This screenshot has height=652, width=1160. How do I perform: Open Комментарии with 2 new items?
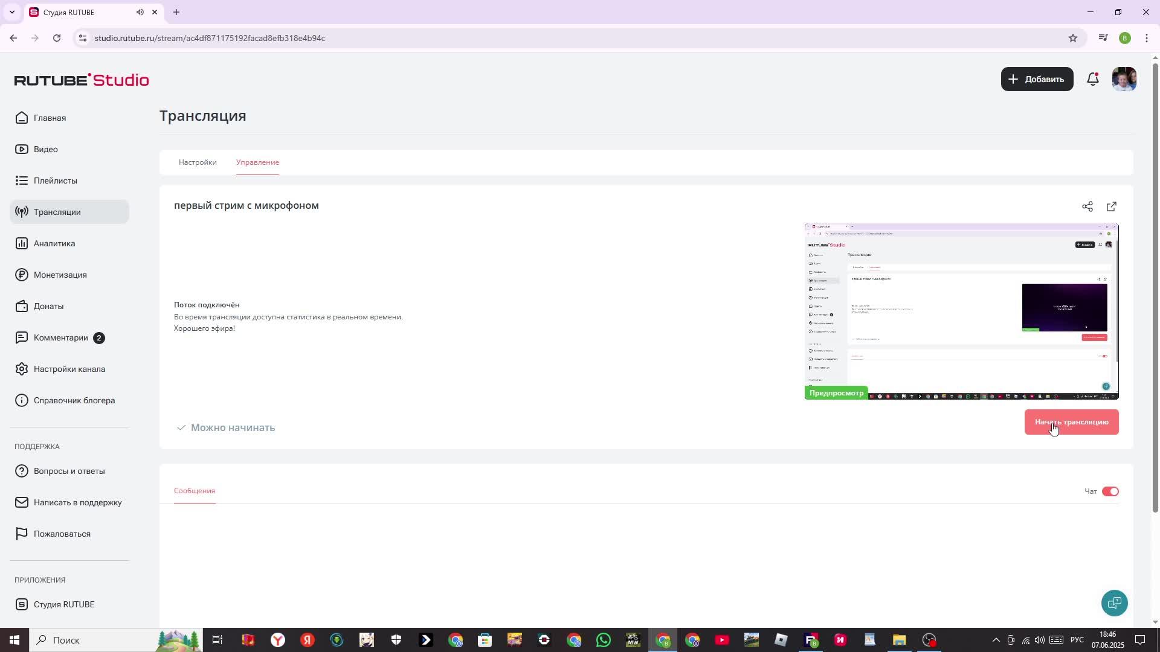pyautogui.click(x=61, y=337)
